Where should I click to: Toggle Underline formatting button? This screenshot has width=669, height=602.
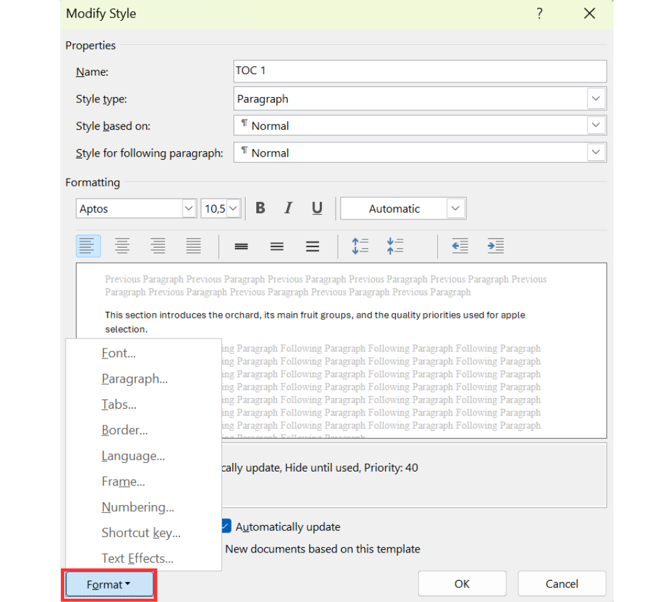pos(316,208)
